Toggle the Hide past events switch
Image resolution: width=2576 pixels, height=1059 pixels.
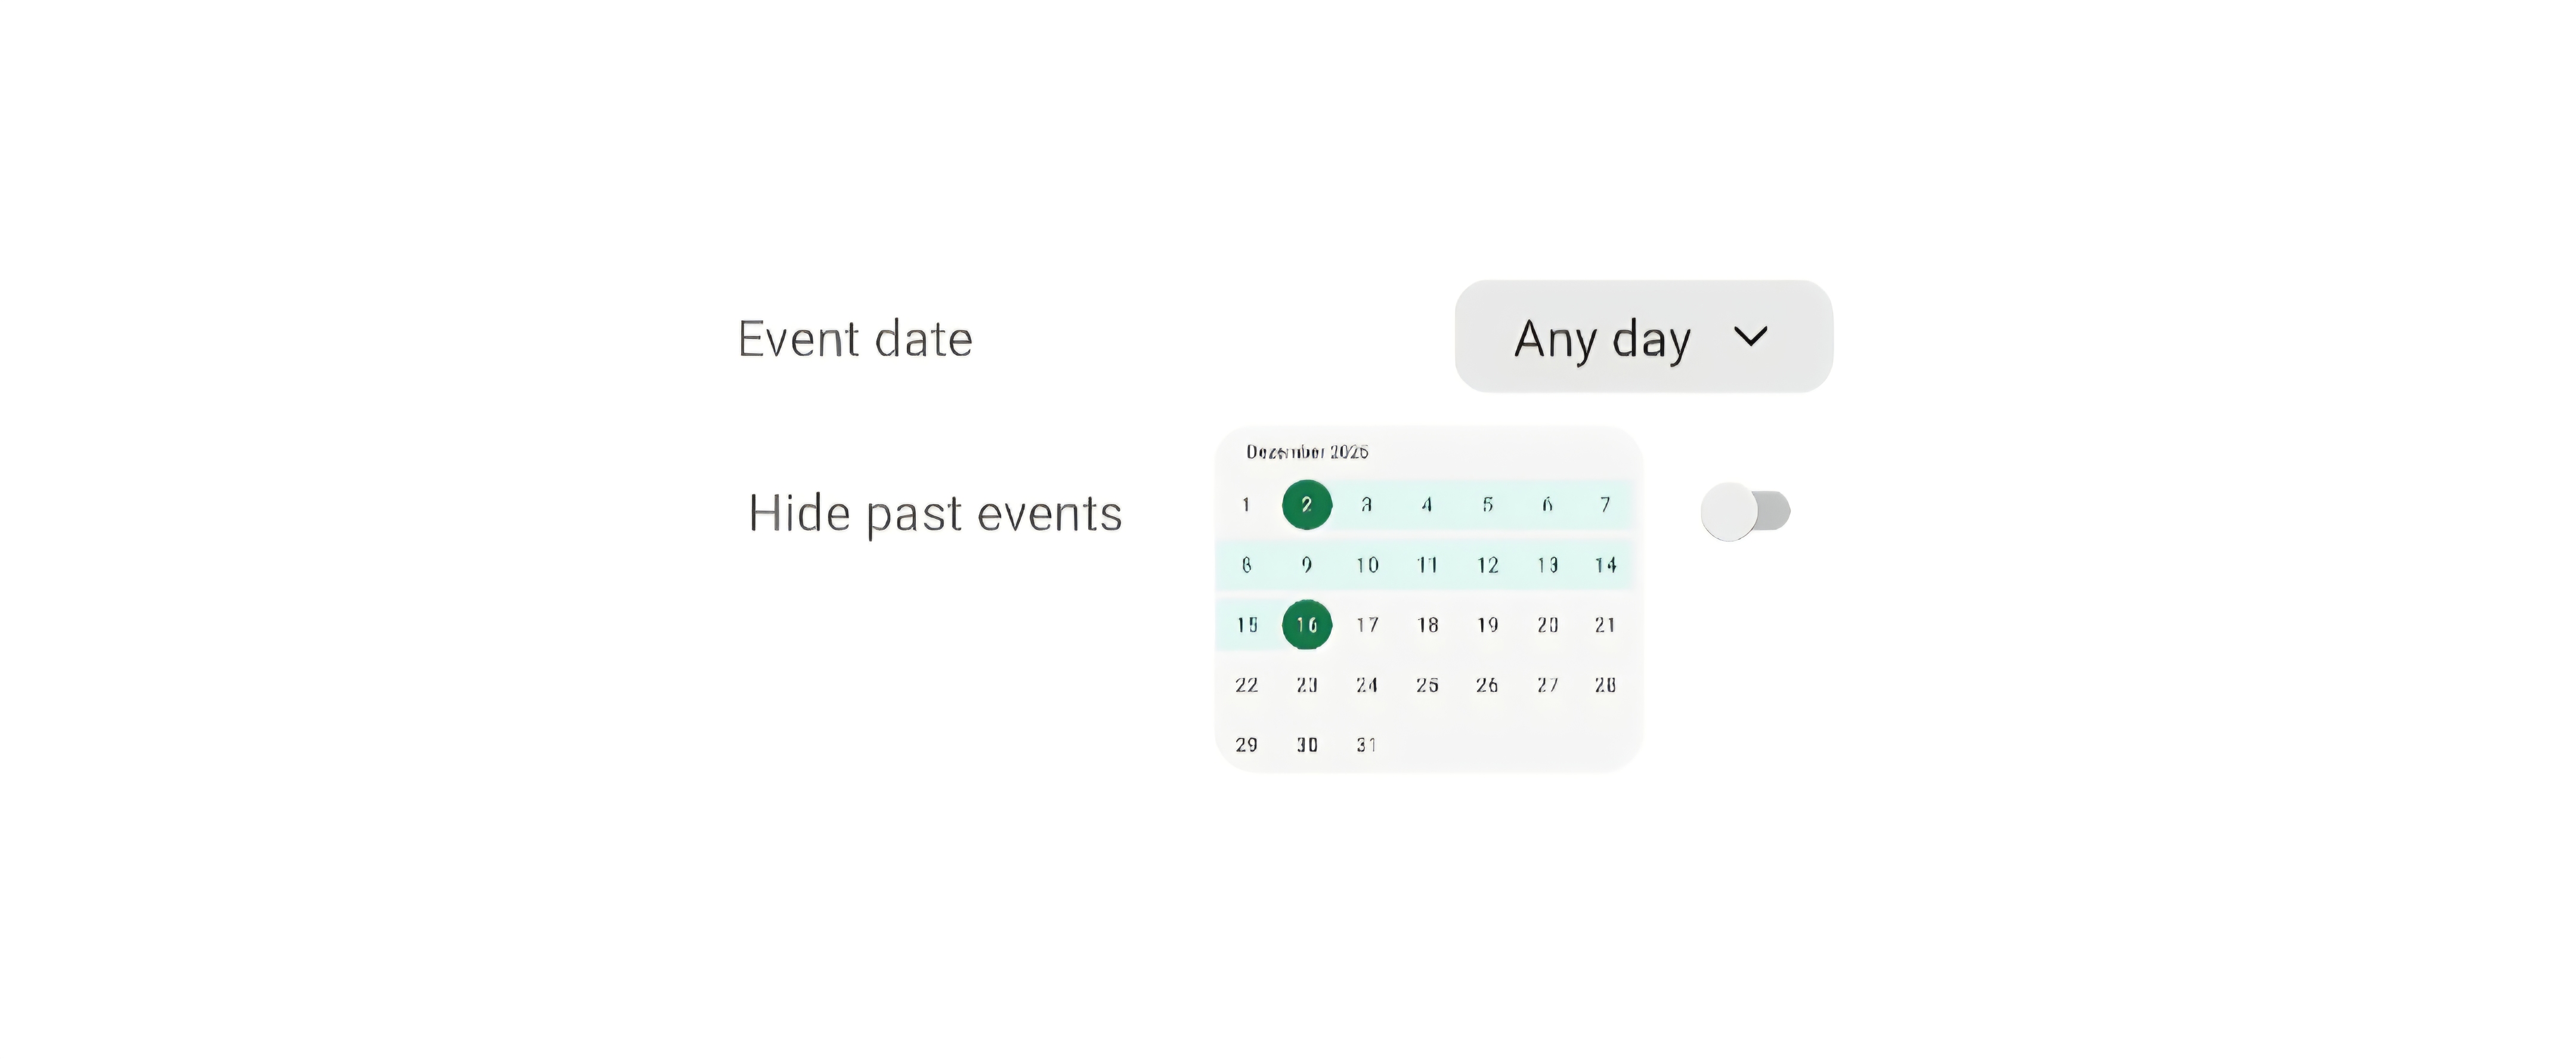[1745, 511]
